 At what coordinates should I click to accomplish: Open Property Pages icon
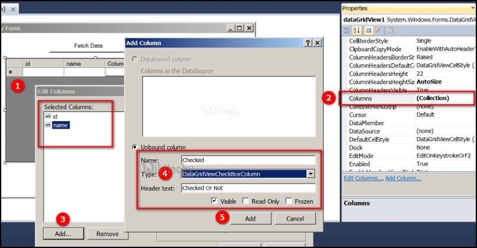click(x=390, y=30)
